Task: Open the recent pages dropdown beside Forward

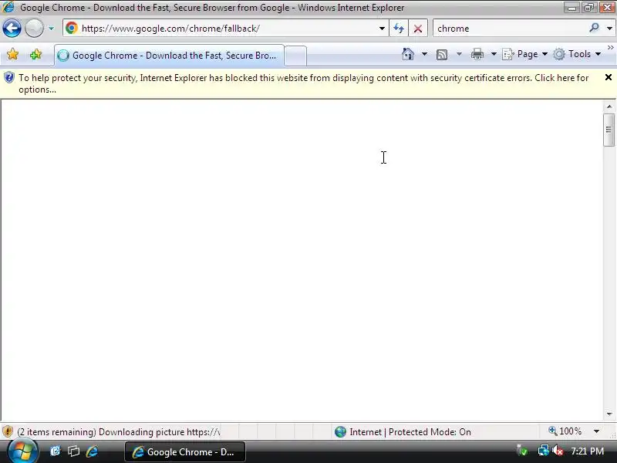Action: point(51,29)
